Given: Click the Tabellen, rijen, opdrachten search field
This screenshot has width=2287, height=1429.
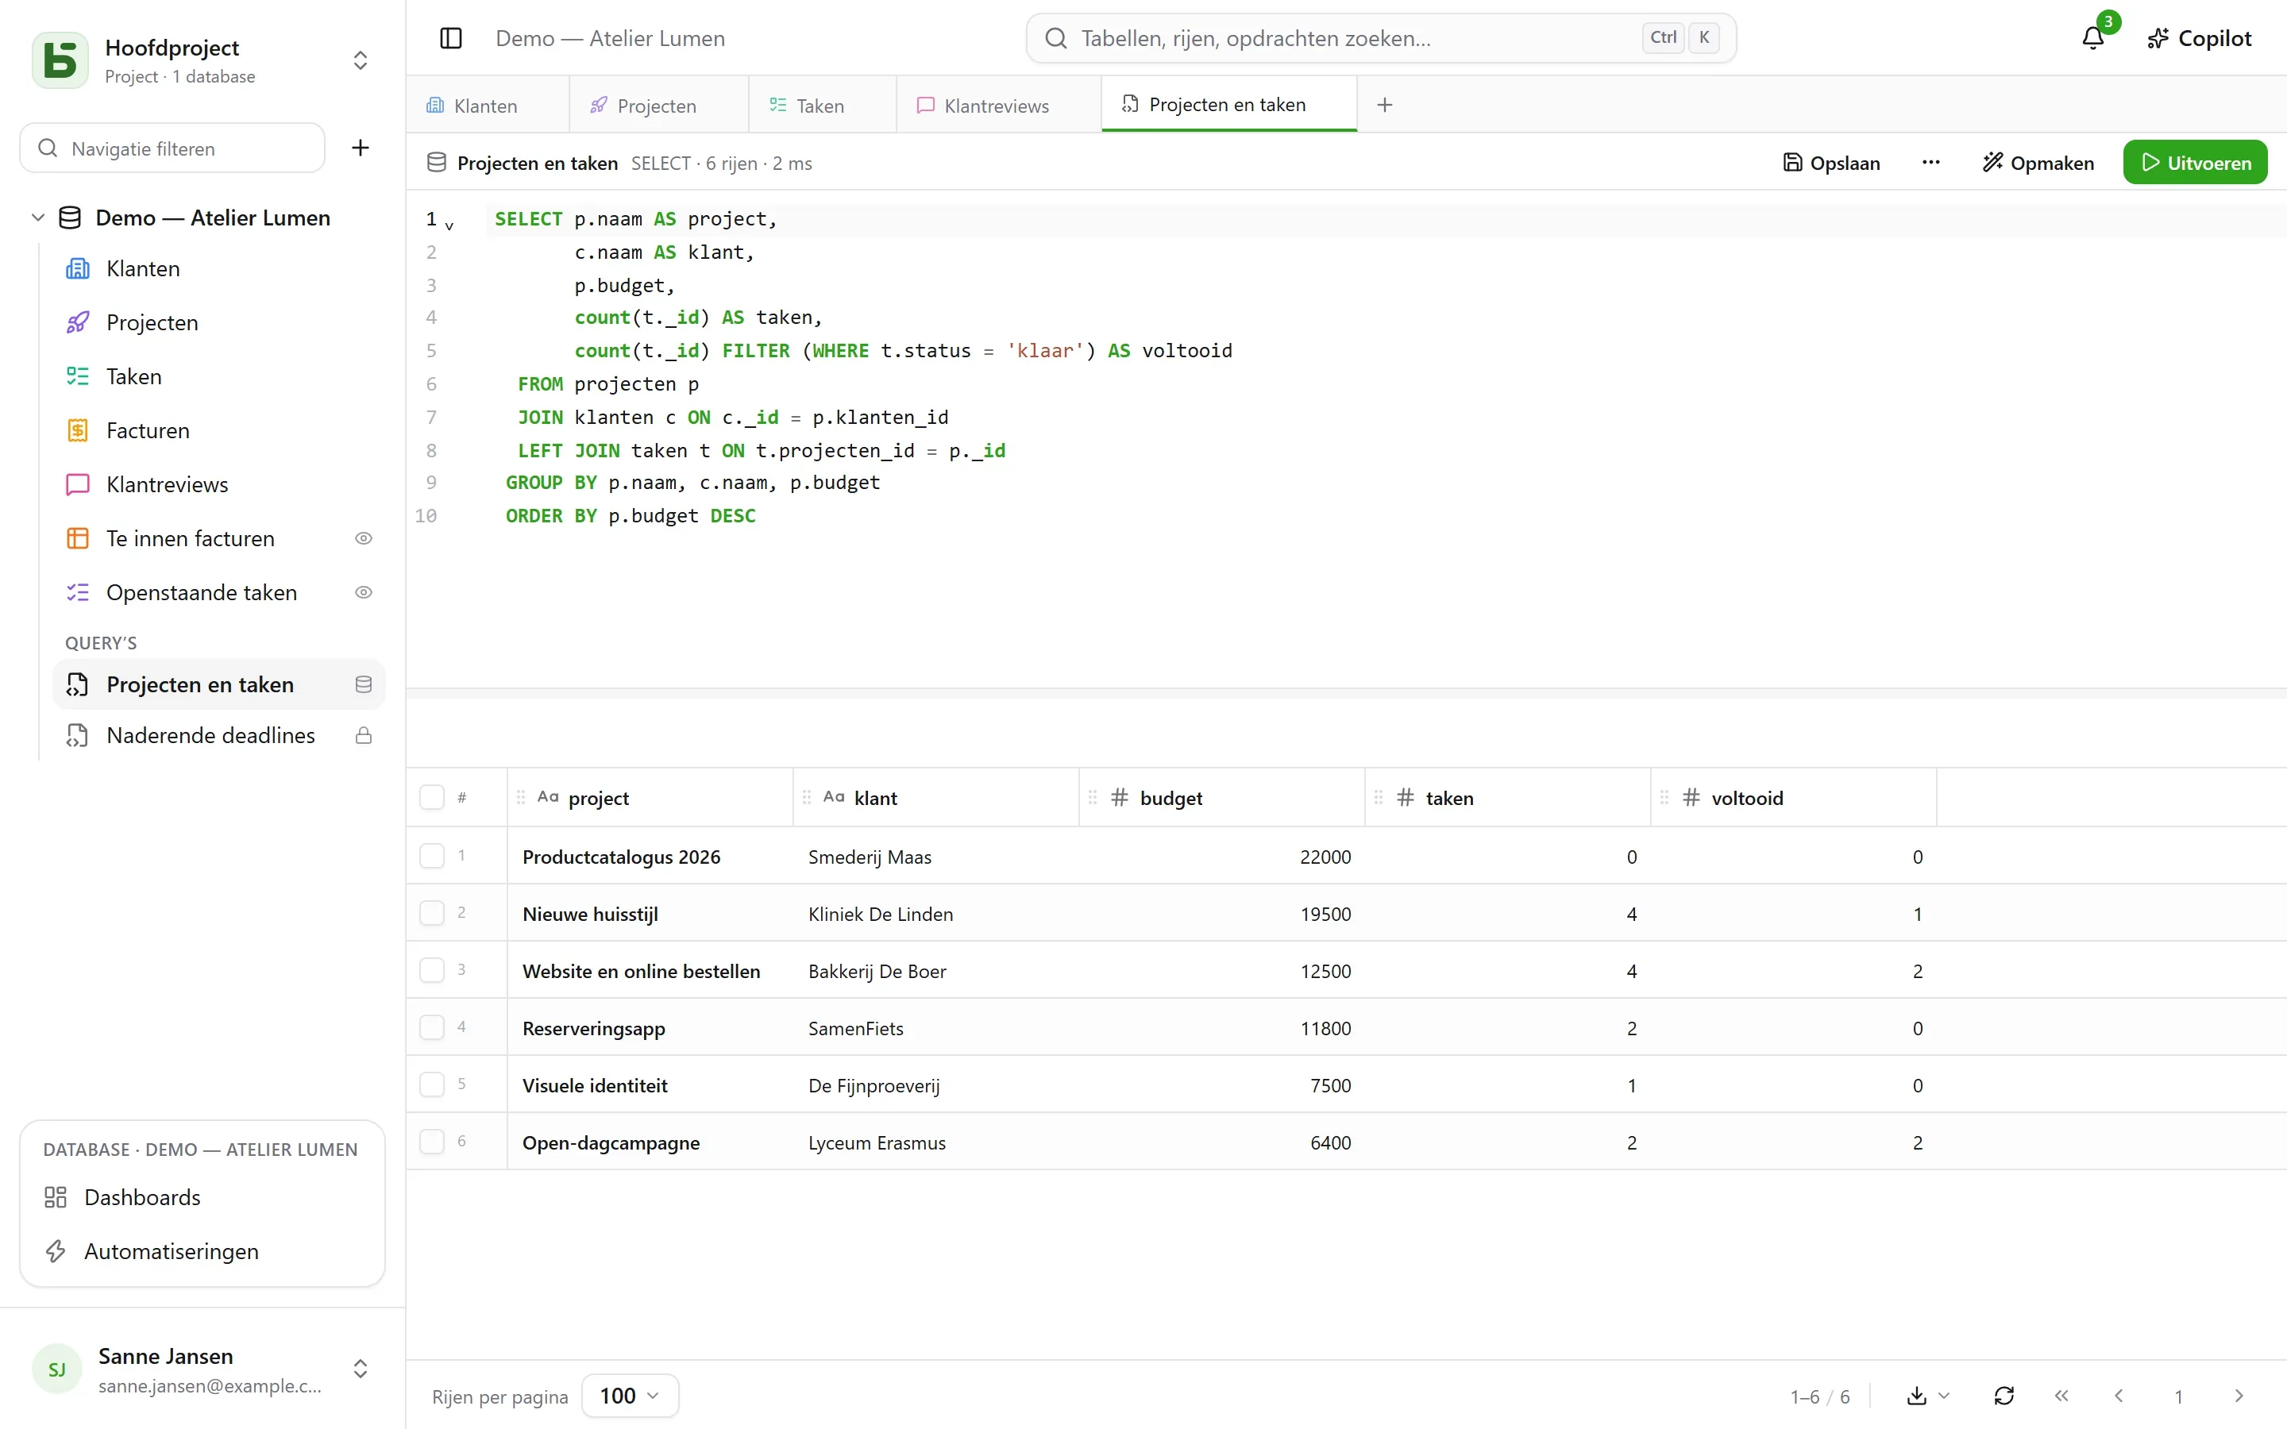Looking at the screenshot, I should click(1381, 38).
